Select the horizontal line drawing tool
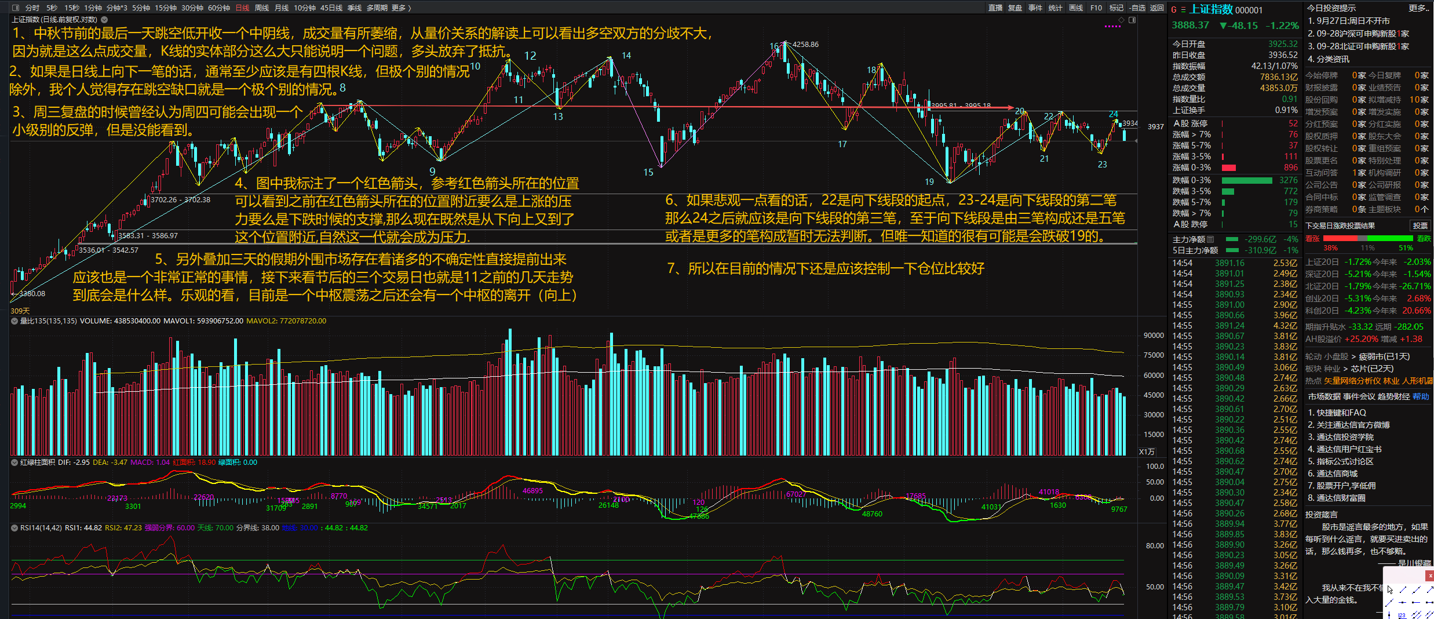1434x619 pixels. pos(1403,603)
